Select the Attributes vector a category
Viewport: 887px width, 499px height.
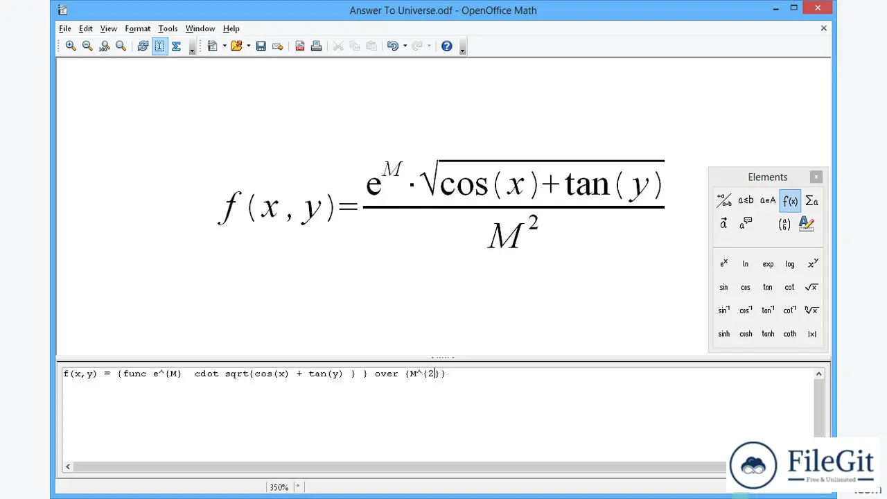(x=724, y=224)
